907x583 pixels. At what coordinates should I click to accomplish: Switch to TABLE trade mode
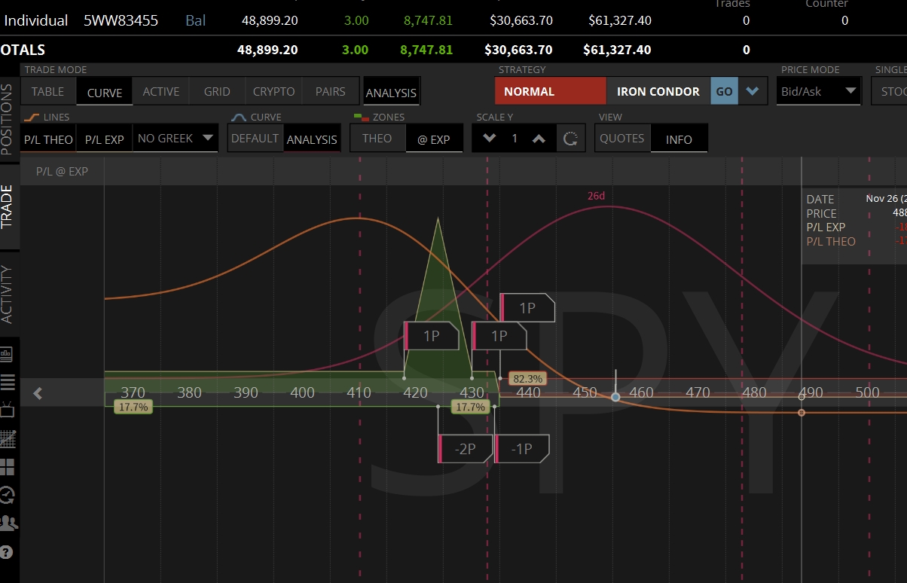coord(47,91)
